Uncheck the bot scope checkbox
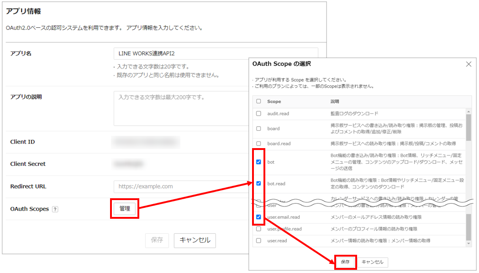This screenshot has height=273, width=479. coord(258,162)
